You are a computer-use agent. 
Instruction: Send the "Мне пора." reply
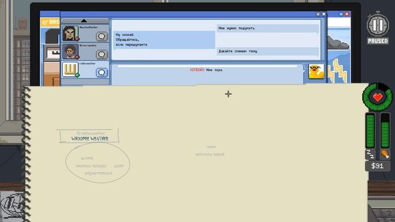tap(207, 70)
